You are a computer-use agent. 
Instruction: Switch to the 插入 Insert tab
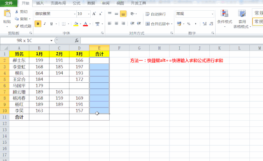click(40, 3)
